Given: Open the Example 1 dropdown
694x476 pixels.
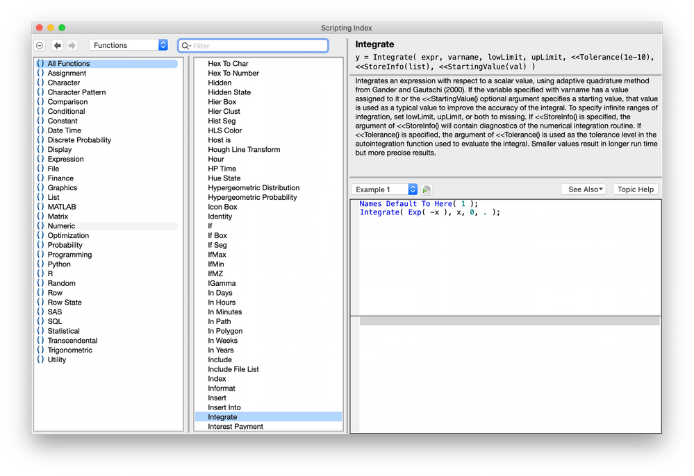Looking at the screenshot, I should click(384, 189).
